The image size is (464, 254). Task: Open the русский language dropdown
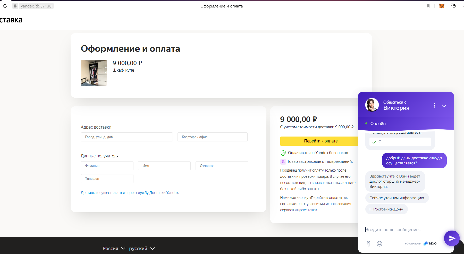click(x=142, y=249)
